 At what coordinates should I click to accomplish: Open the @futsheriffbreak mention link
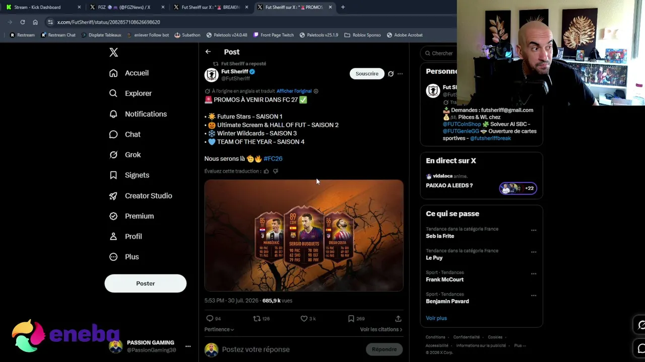point(490,138)
